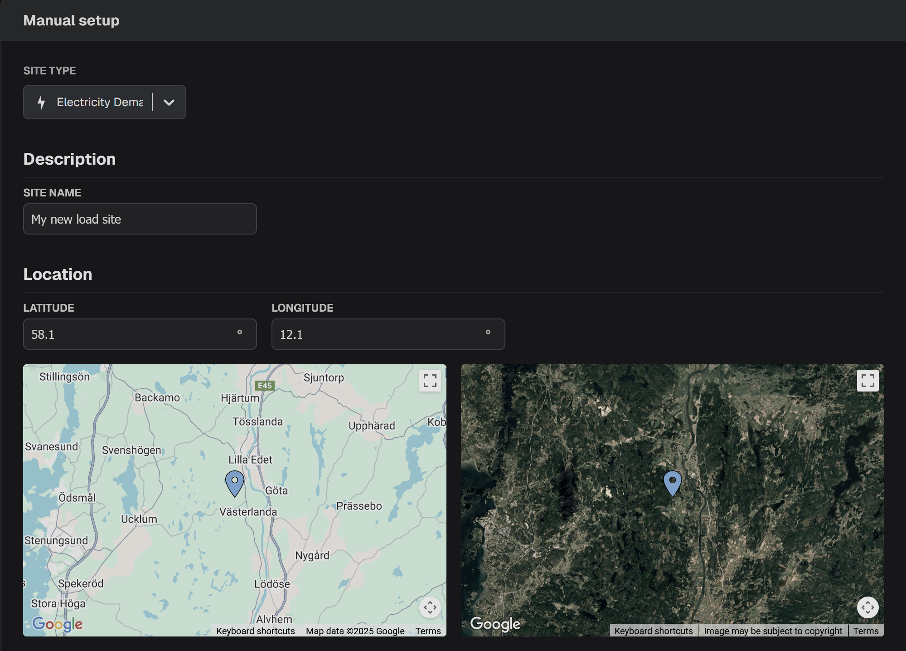Viewport: 906px width, 651px height.
Task: Click the Google logo on satellite map
Action: click(x=495, y=624)
